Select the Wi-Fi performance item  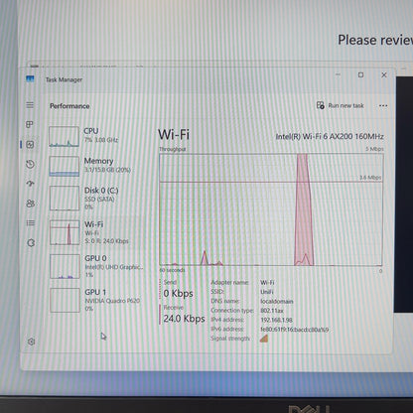pos(96,232)
